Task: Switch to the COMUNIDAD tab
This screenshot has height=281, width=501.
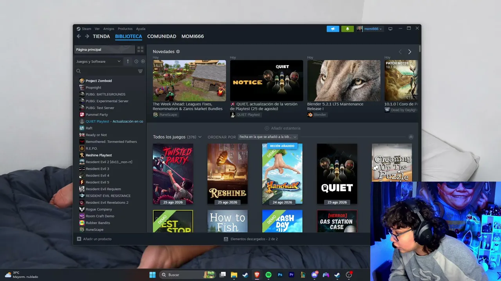Action: coord(162,36)
